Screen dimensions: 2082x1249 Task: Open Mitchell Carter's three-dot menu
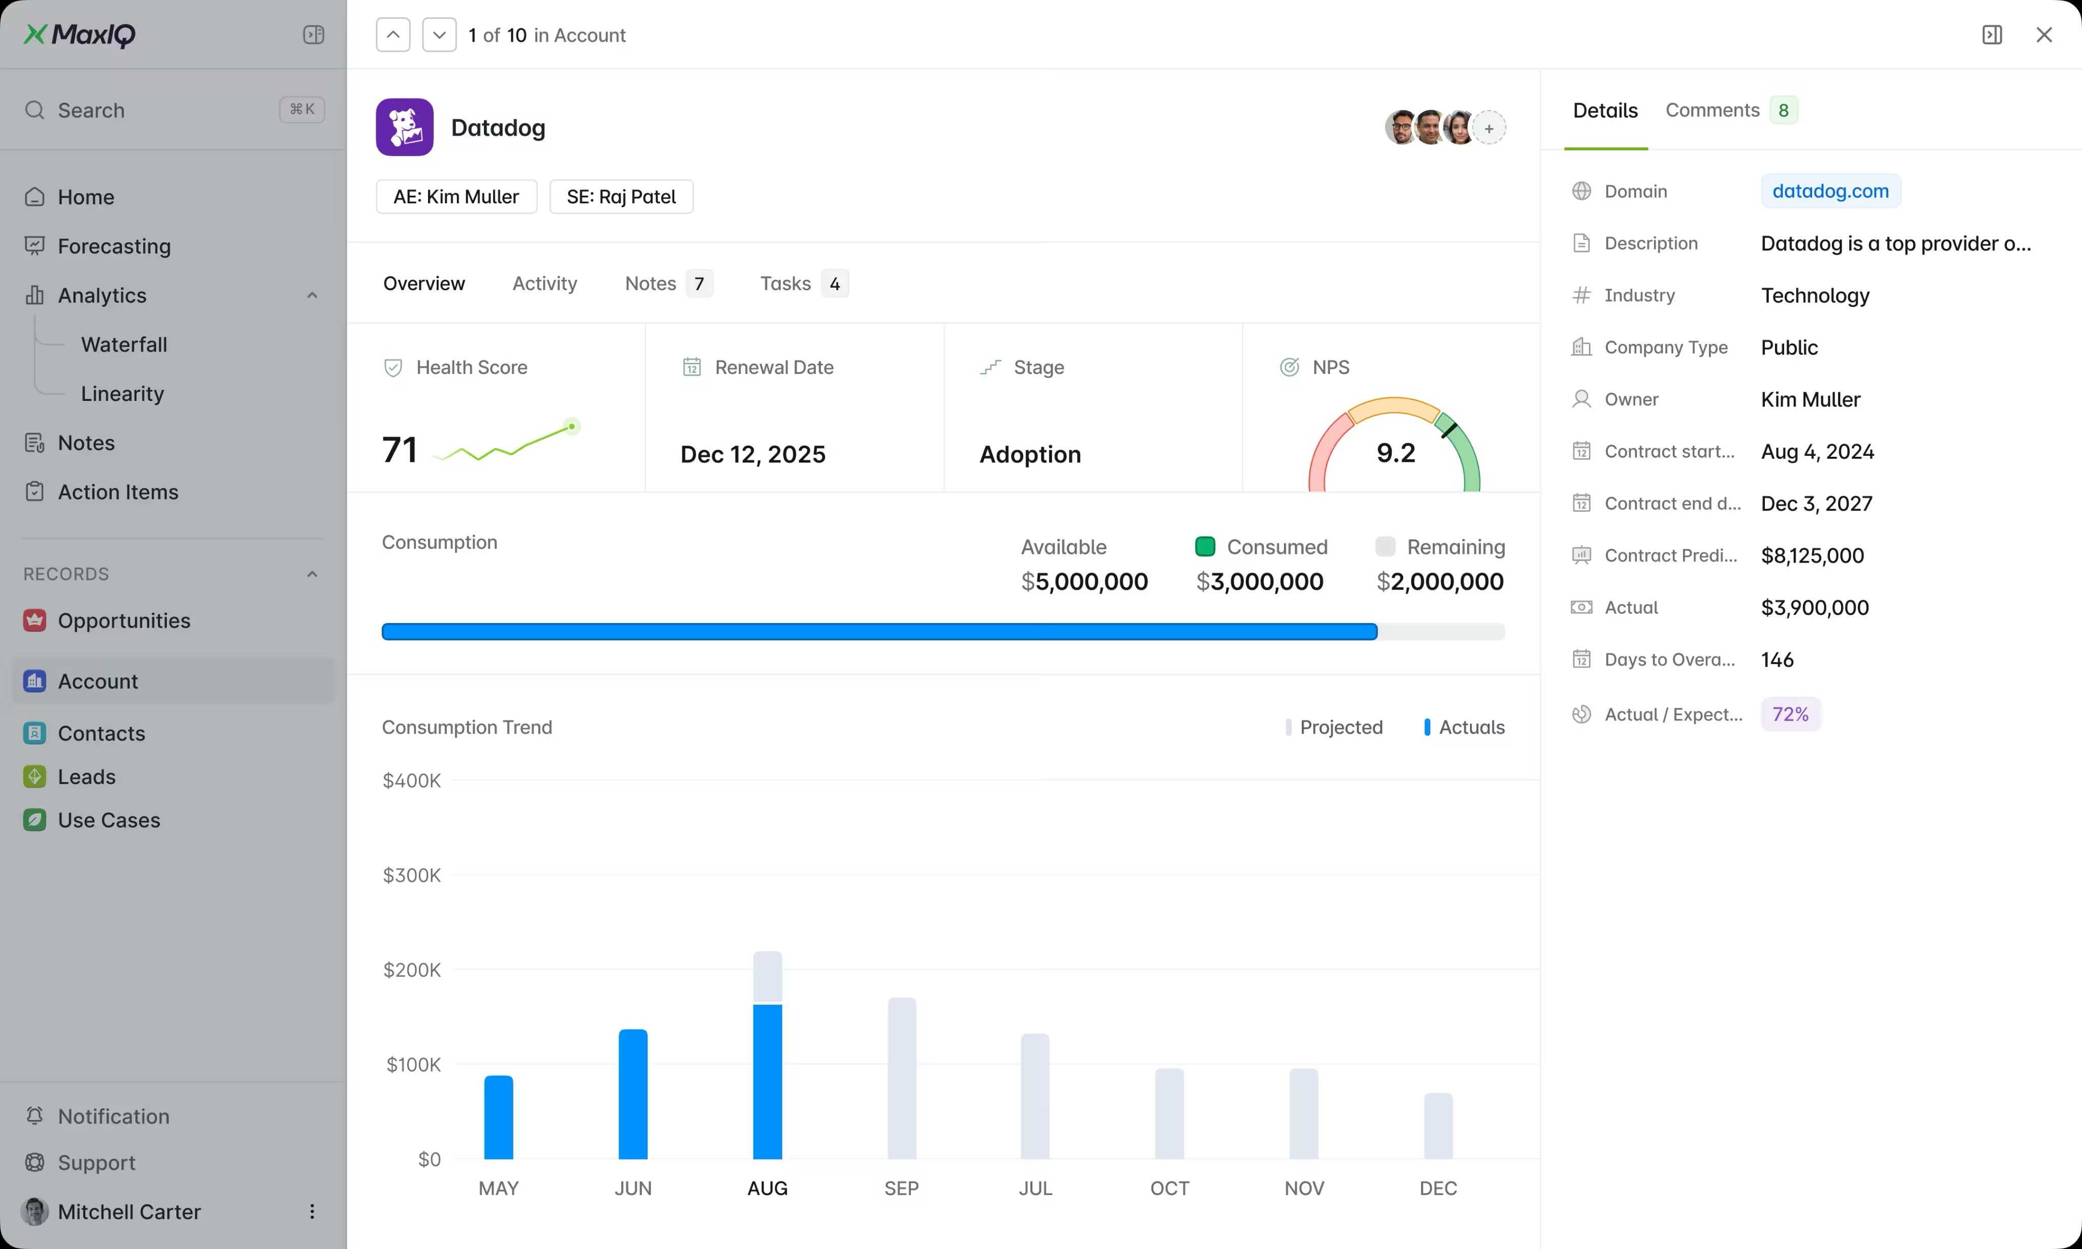(312, 1211)
